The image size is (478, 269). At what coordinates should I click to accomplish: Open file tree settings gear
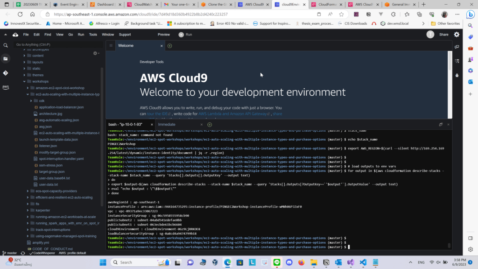[x=96, y=53]
